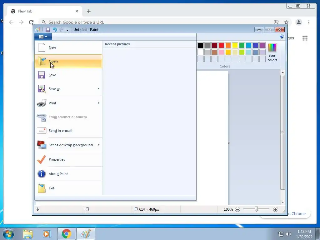This screenshot has height=240, width=320.
Task: Open the Windows Start menu
Action: [8, 234]
